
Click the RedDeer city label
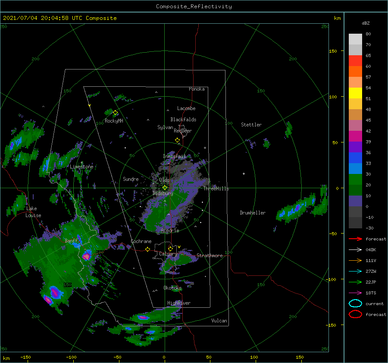click(x=183, y=131)
